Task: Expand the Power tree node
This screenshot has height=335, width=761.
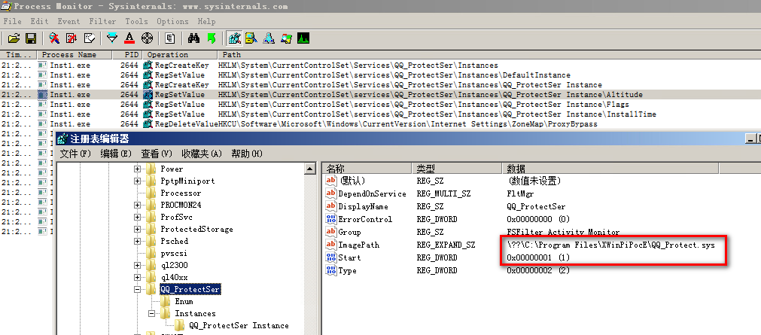Action: pos(137,169)
